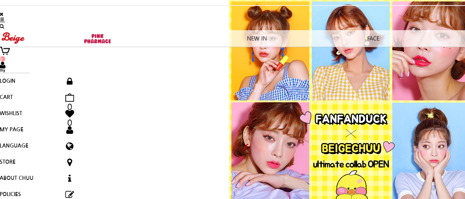Close the menu with the X icon
465x199 pixels.
tap(1, 14)
